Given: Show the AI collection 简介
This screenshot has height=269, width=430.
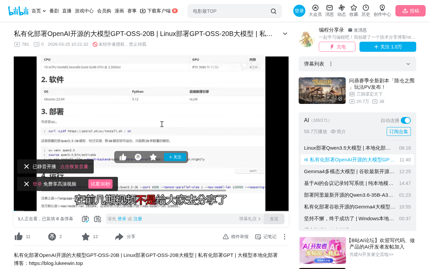Looking at the screenshot, I should 338,131.
